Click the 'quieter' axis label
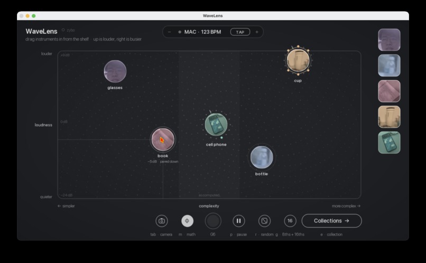 tap(46, 197)
